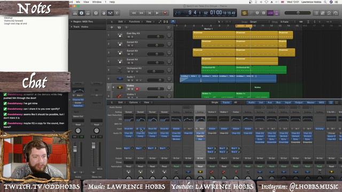Click the LCD position display

pyautogui.click(x=205, y=13)
